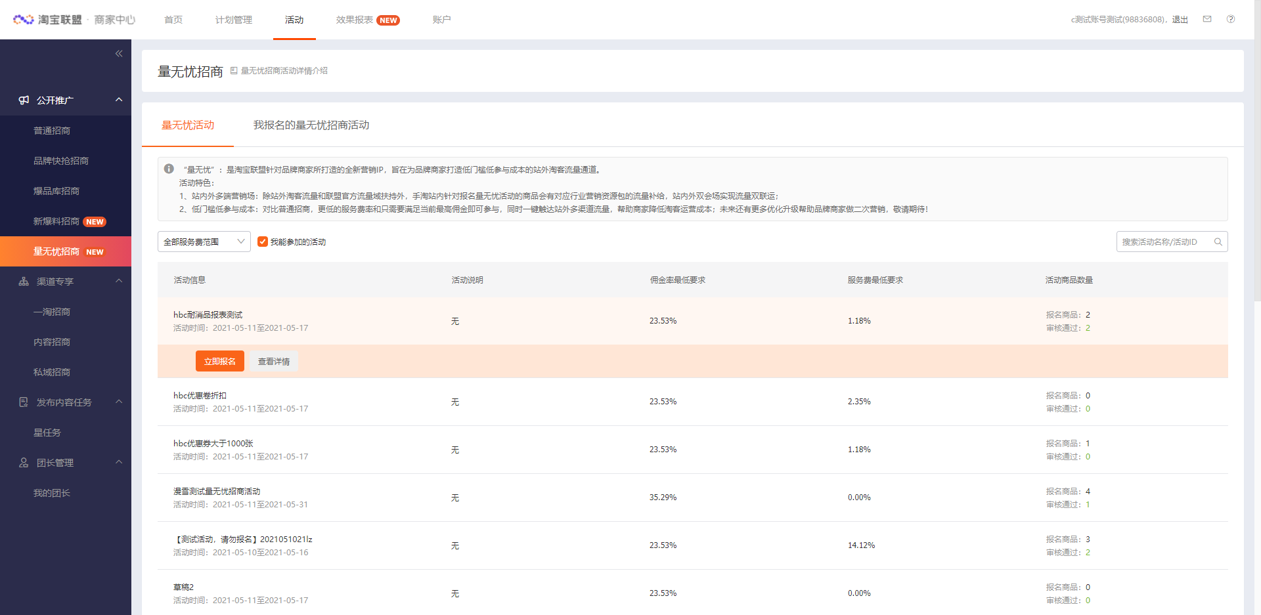
Task: Click the 立即报名 button
Action: (220, 361)
